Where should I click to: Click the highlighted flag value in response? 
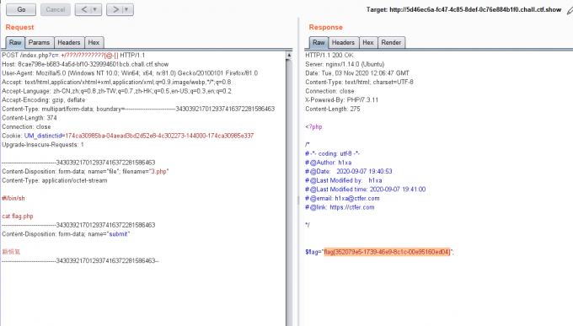click(387, 252)
